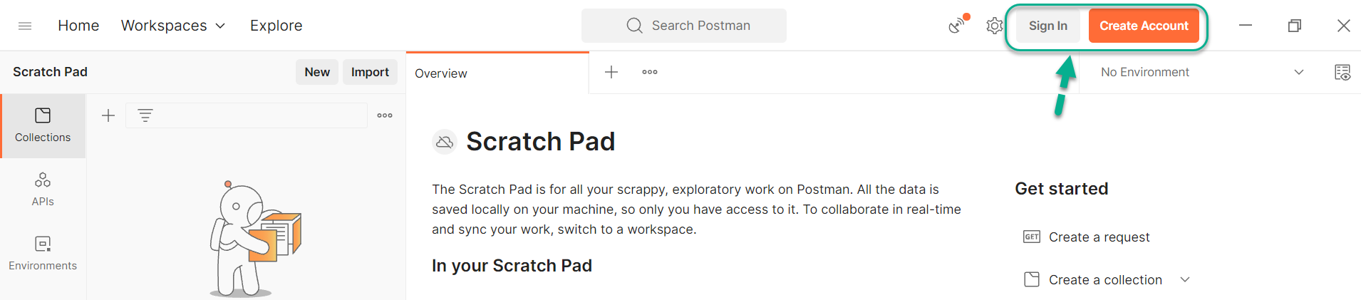
Task: Create new collection with plus icon
Action: pyautogui.click(x=108, y=115)
